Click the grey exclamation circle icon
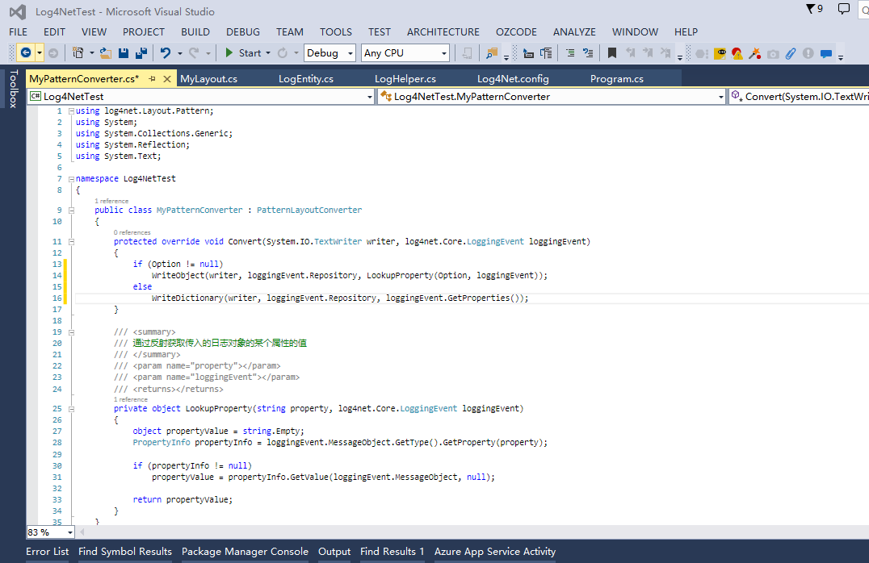 [808, 53]
